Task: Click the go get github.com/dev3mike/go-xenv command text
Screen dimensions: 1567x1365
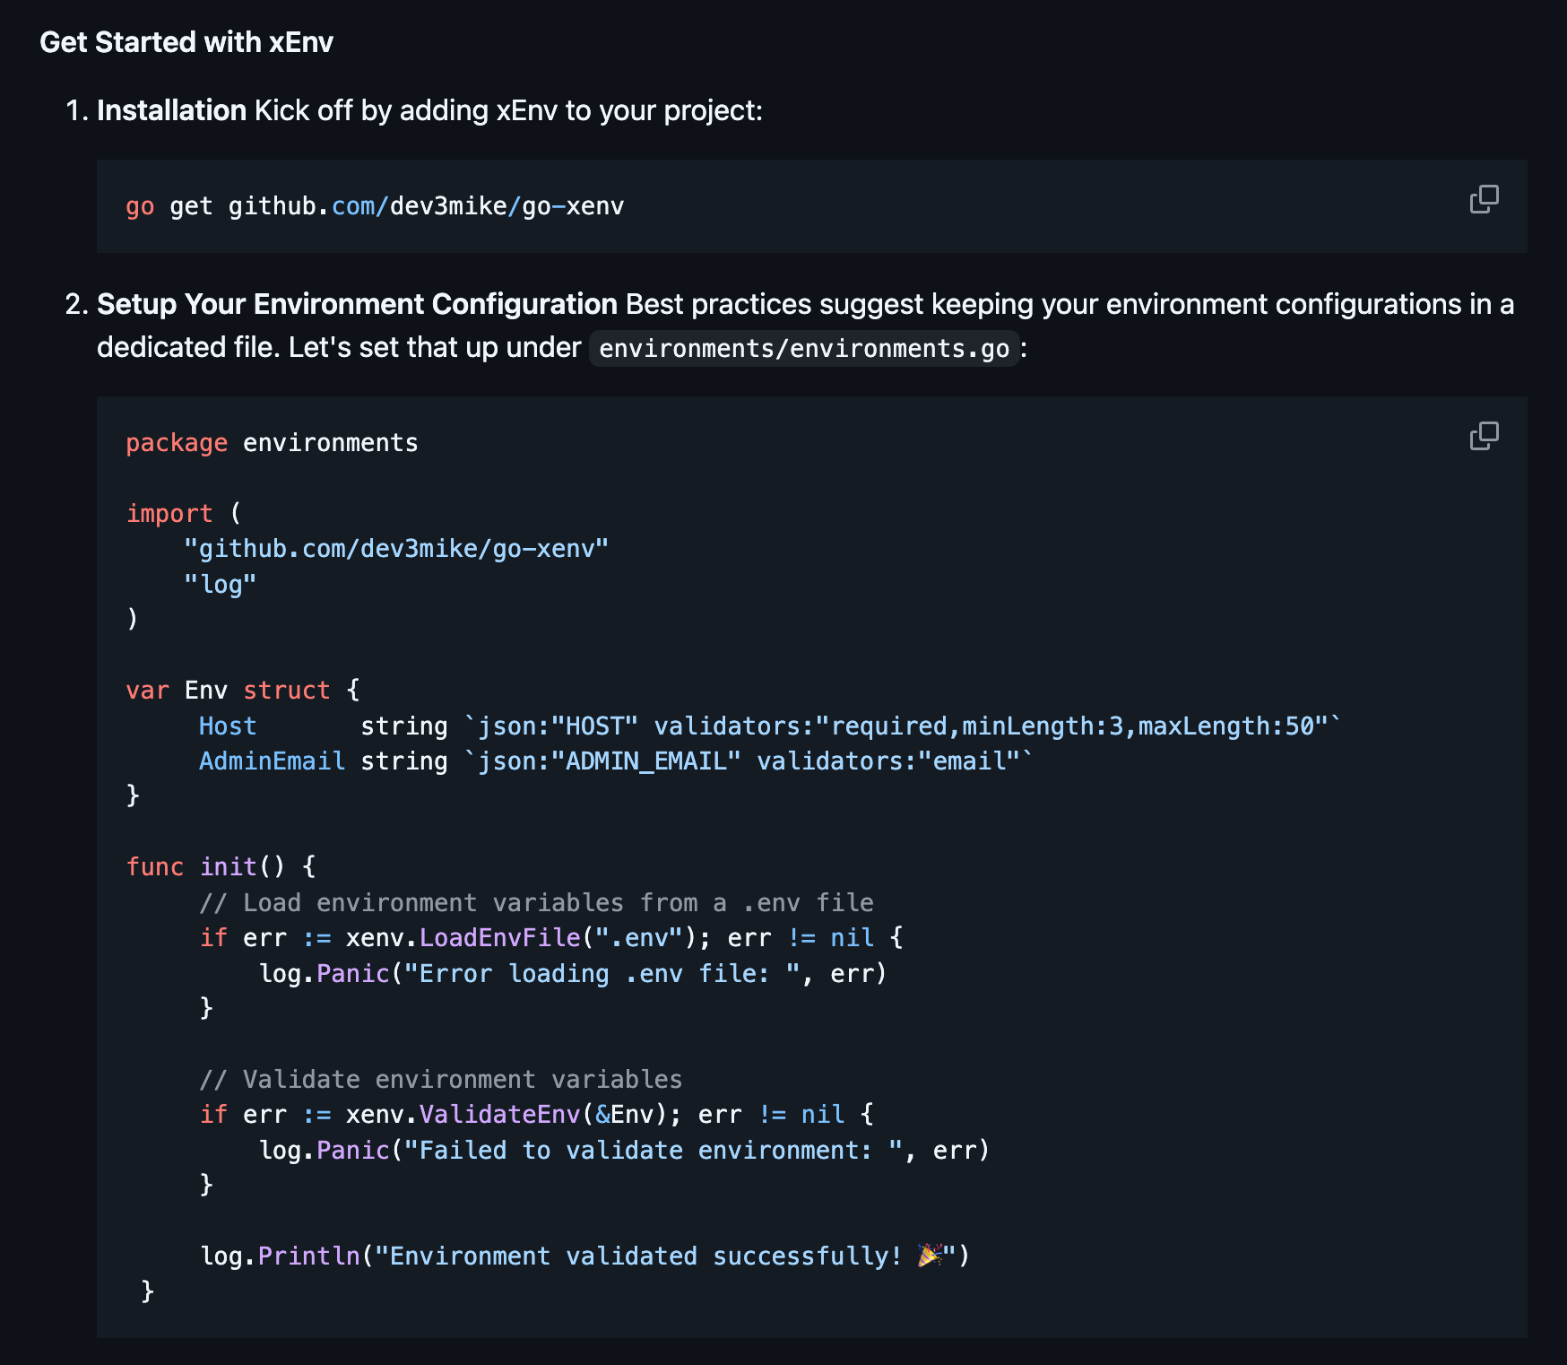Action: [375, 206]
